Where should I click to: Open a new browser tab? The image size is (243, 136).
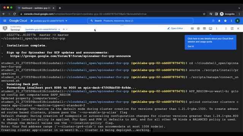point(60,8)
